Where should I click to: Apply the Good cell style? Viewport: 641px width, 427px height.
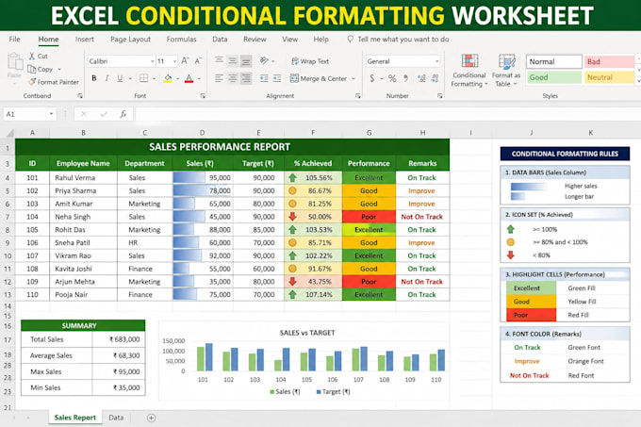(554, 77)
